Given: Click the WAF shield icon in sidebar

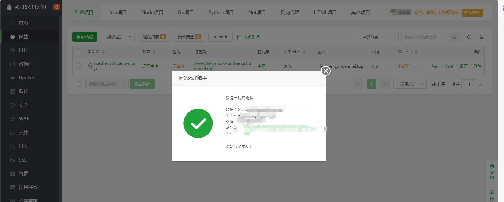Looking at the screenshot, I should coord(13,119).
